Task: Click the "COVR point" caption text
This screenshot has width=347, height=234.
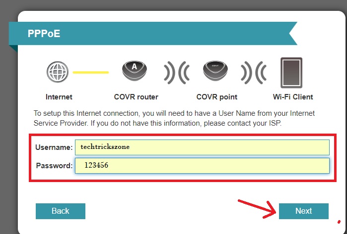Action: click(x=217, y=97)
